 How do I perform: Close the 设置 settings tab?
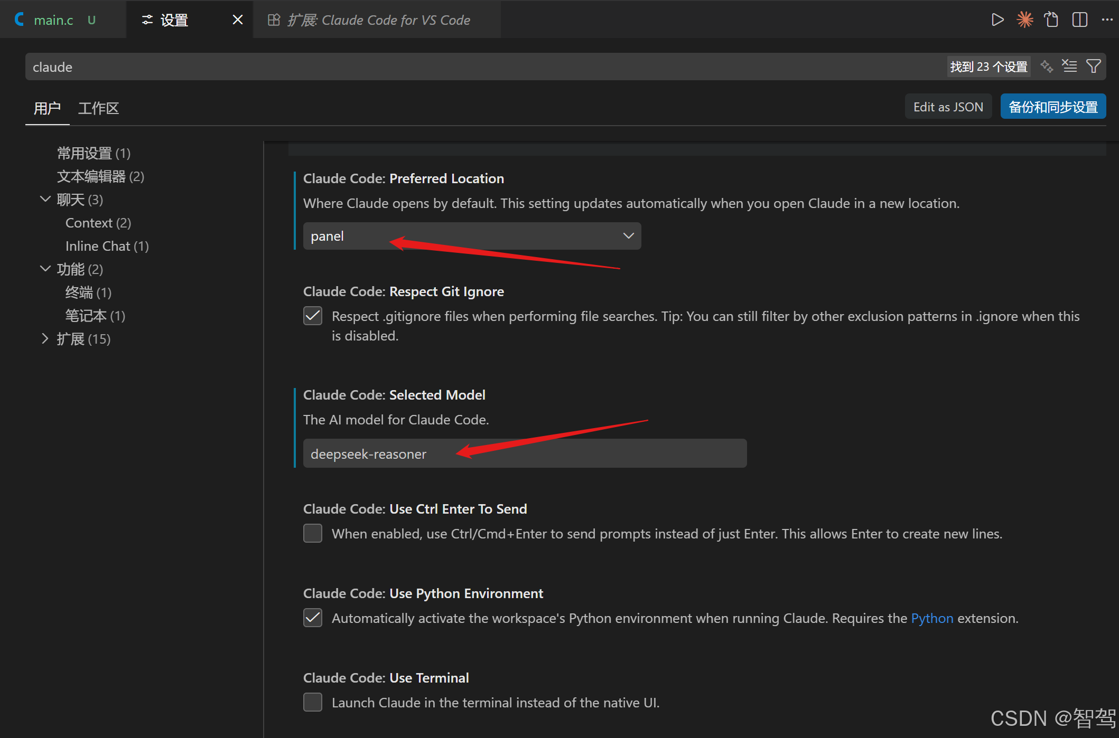pyautogui.click(x=238, y=20)
